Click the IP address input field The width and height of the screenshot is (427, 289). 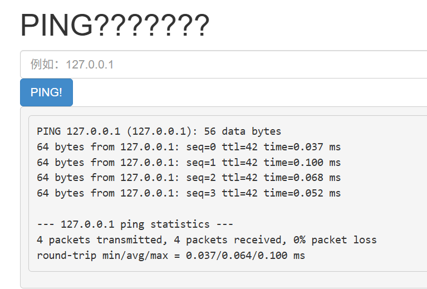point(223,65)
